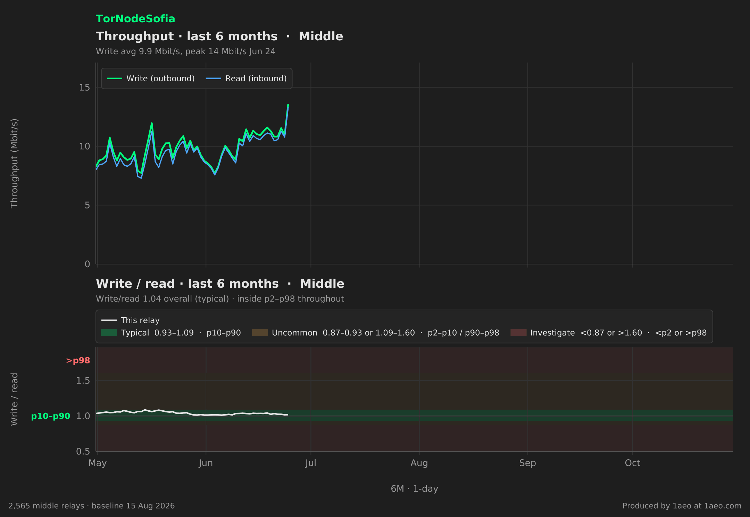Click the Uncommon brown legend swatch
This screenshot has width=750, height=517.
(260, 333)
